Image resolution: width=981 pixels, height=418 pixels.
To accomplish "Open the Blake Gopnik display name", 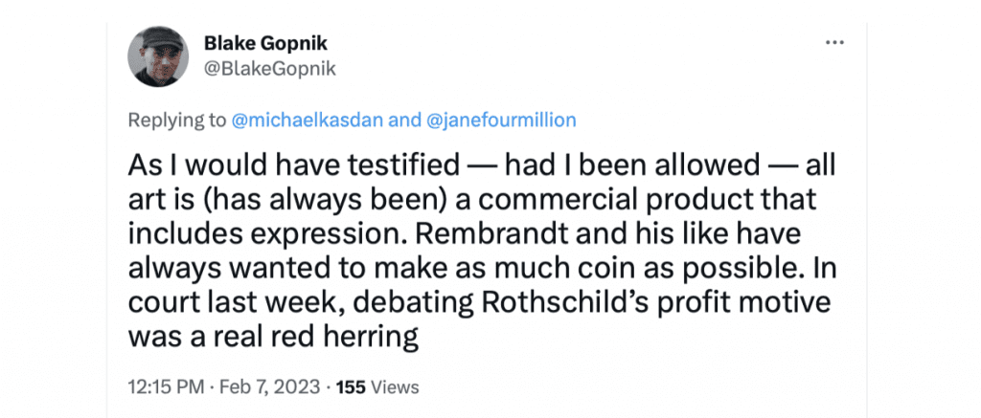I will pyautogui.click(x=266, y=43).
